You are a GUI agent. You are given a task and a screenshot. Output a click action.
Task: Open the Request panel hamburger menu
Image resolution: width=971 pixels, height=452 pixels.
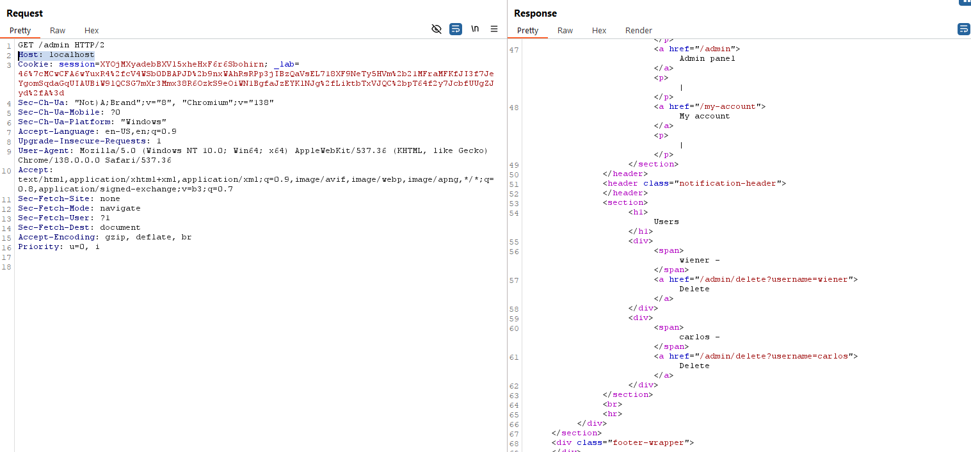494,29
